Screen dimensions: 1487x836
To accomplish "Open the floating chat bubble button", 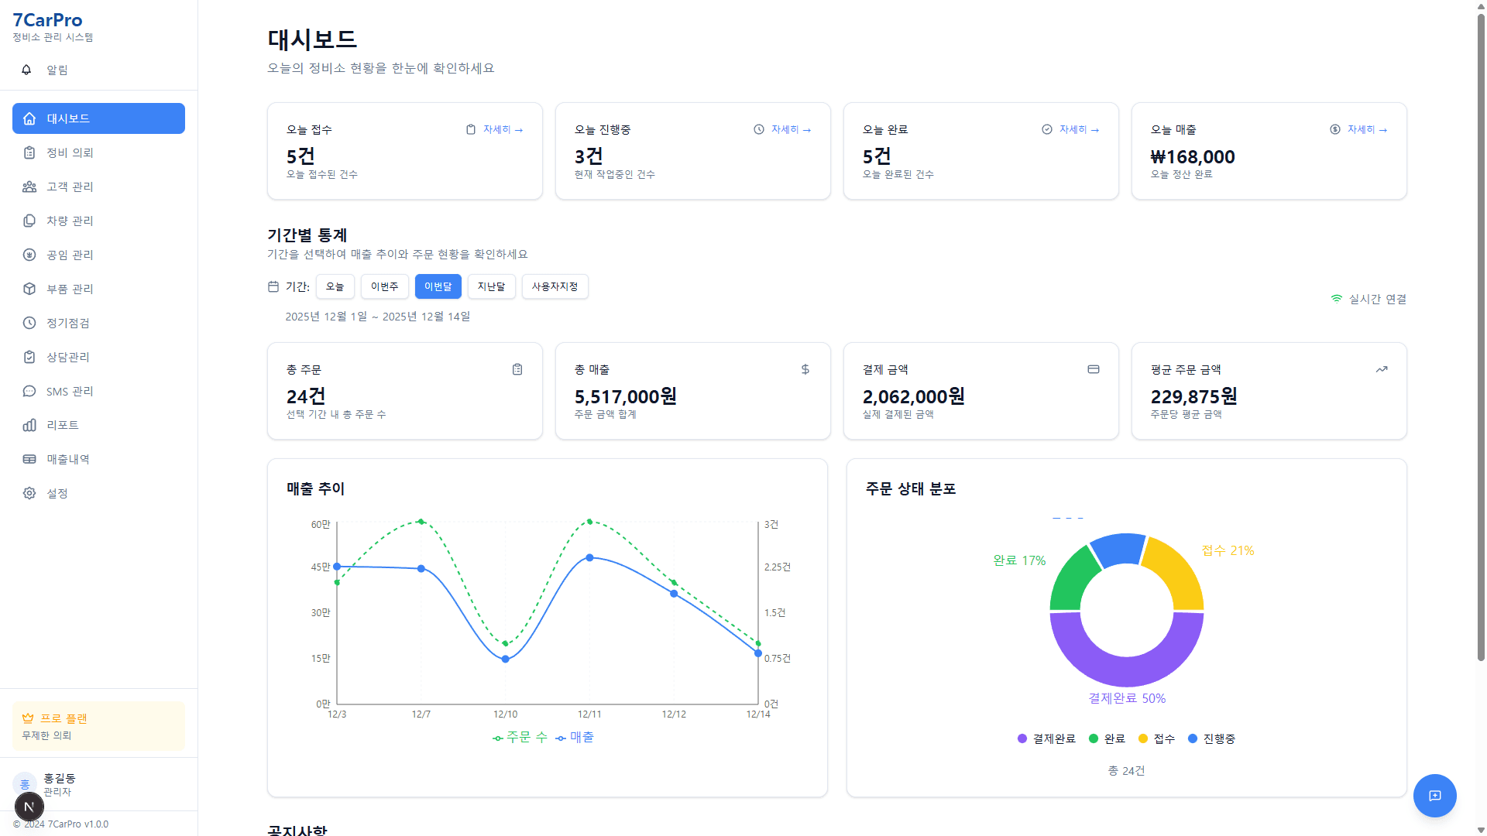I will click(x=1435, y=796).
